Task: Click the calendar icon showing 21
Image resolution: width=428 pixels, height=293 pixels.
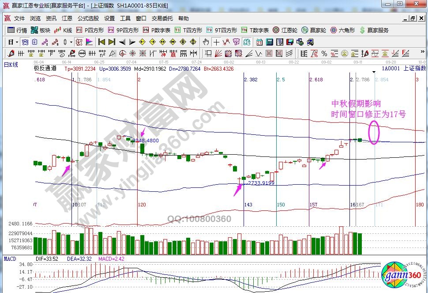Action: coord(259,42)
